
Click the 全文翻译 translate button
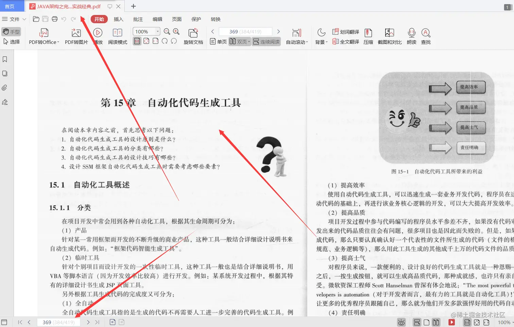(345, 41)
